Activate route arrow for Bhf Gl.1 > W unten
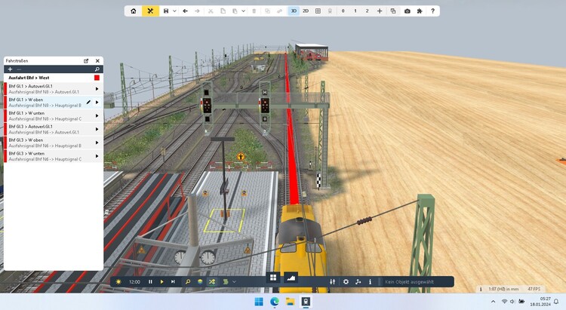This screenshot has height=310, width=566. [x=97, y=116]
